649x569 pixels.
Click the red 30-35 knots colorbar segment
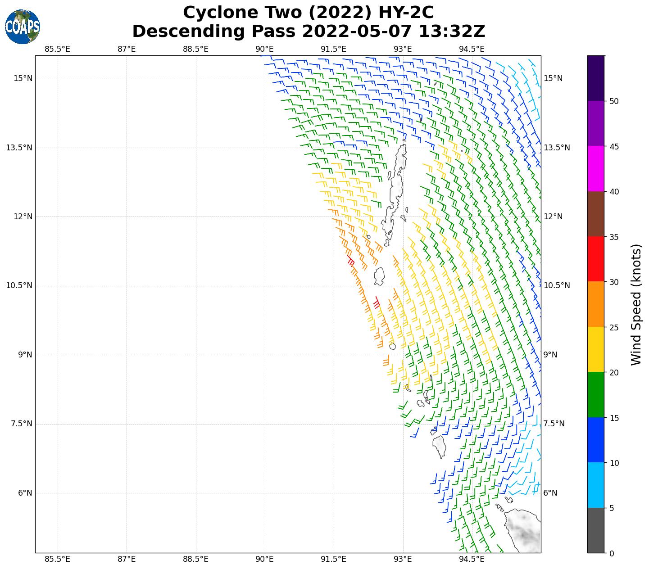[595, 259]
